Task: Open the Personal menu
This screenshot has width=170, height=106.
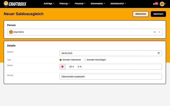Action: coord(80,4)
